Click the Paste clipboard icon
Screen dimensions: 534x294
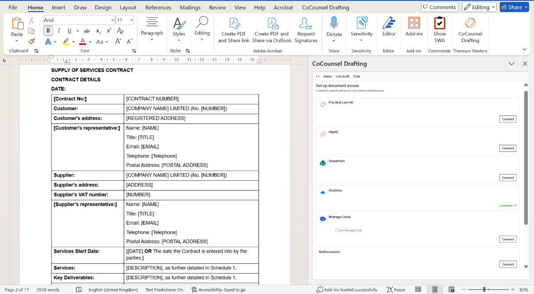click(17, 24)
